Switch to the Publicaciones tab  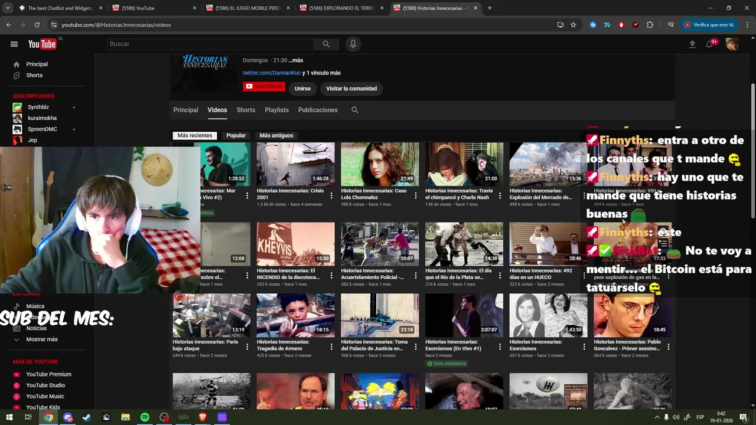tap(318, 110)
